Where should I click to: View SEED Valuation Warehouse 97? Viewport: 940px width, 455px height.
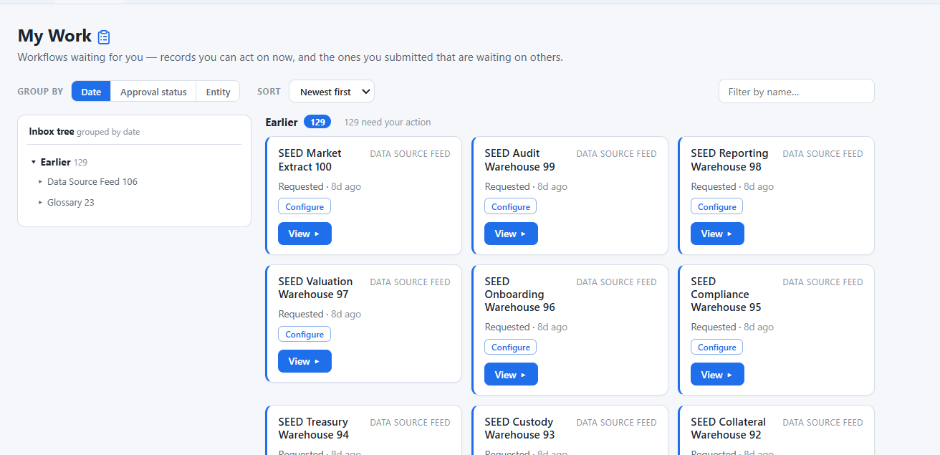(x=304, y=361)
